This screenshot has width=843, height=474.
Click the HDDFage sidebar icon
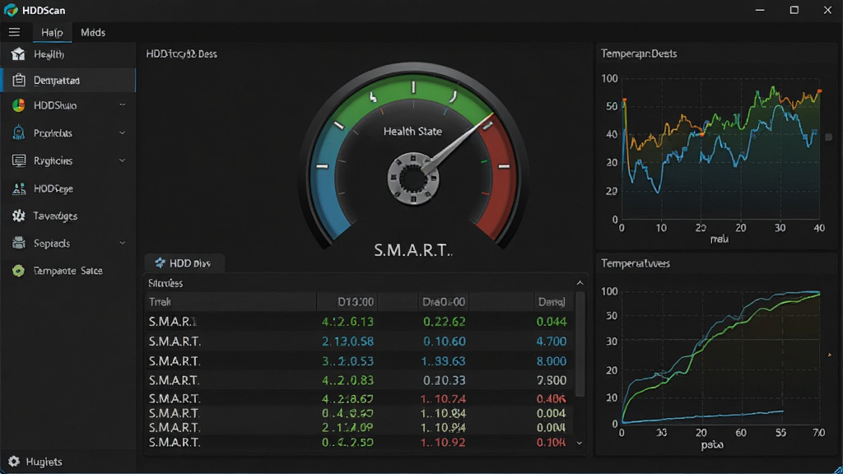(x=18, y=188)
